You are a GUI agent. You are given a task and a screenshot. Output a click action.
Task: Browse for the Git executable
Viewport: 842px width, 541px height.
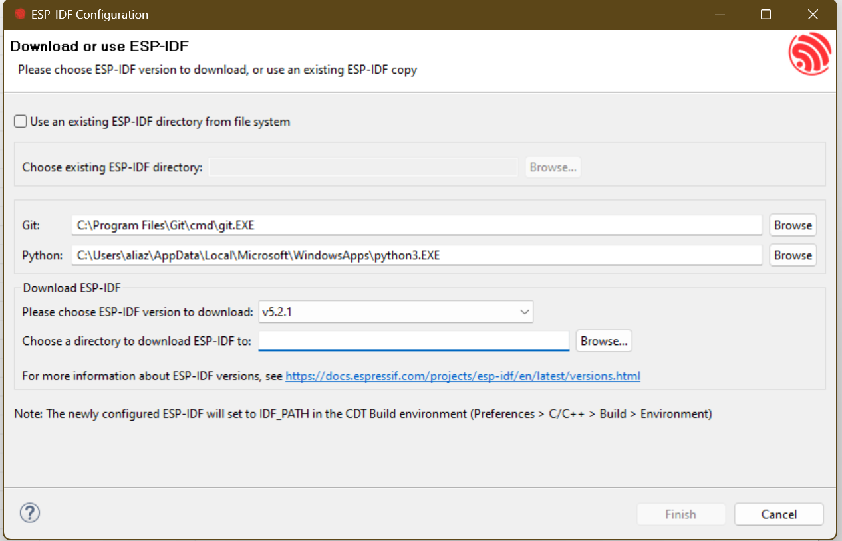[x=793, y=225]
